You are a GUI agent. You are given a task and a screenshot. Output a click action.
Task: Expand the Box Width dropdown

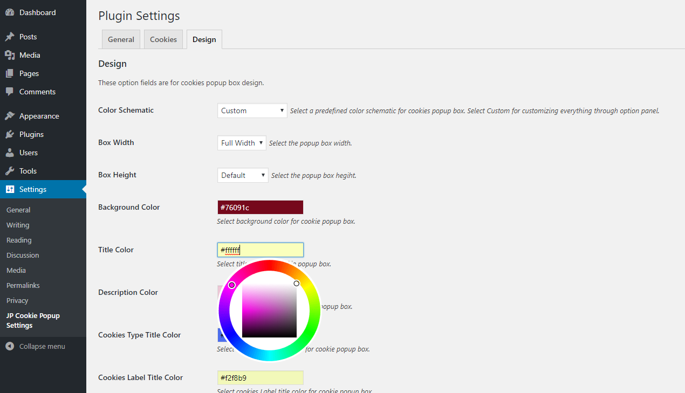click(241, 143)
